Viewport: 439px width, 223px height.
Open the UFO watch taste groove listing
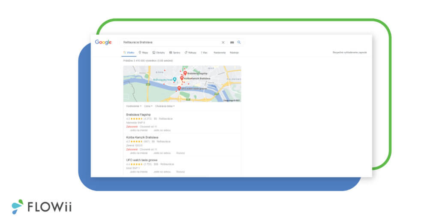pyautogui.click(x=141, y=160)
